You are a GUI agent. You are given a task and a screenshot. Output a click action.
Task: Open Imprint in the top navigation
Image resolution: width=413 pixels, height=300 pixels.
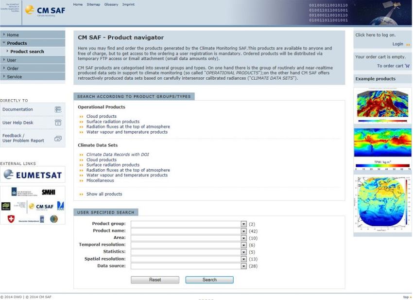coord(128,4)
